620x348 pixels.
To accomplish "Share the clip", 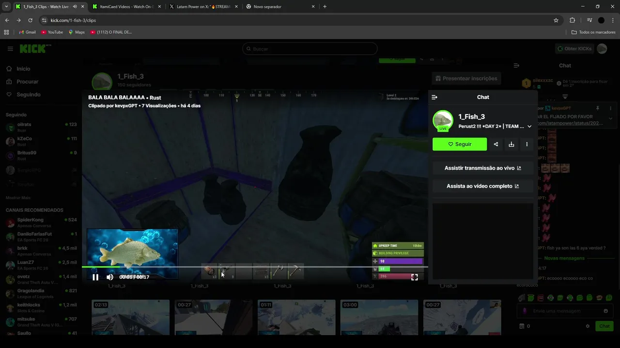I will 496,144.
